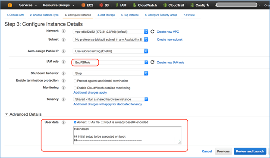Image resolution: width=270 pixels, height=158 pixels.
Task: Show info for Shutdown behavior
Action: click(x=63, y=73)
